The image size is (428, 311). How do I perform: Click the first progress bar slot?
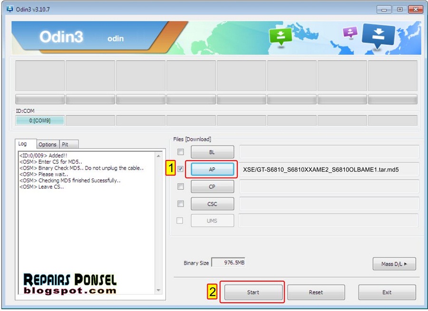tap(40, 100)
